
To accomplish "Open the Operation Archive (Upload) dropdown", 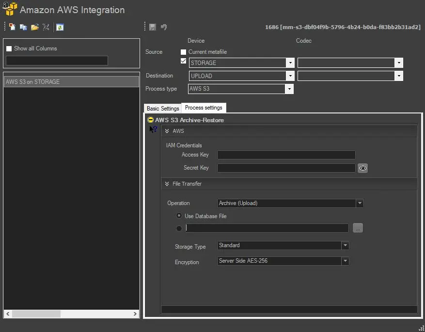I will pyautogui.click(x=359, y=204).
